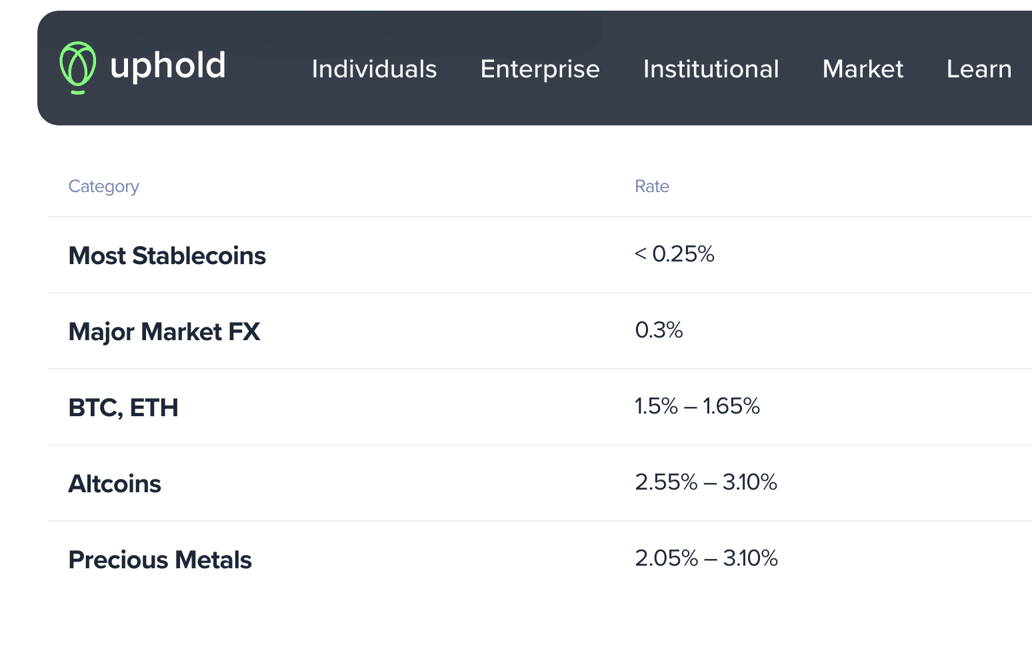Screen dimensions: 1032x647
Task: Click the green Uphold logo icon
Action: click(x=78, y=67)
